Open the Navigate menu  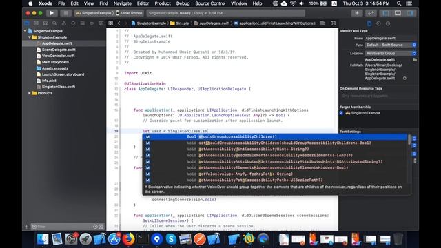[x=123, y=3]
